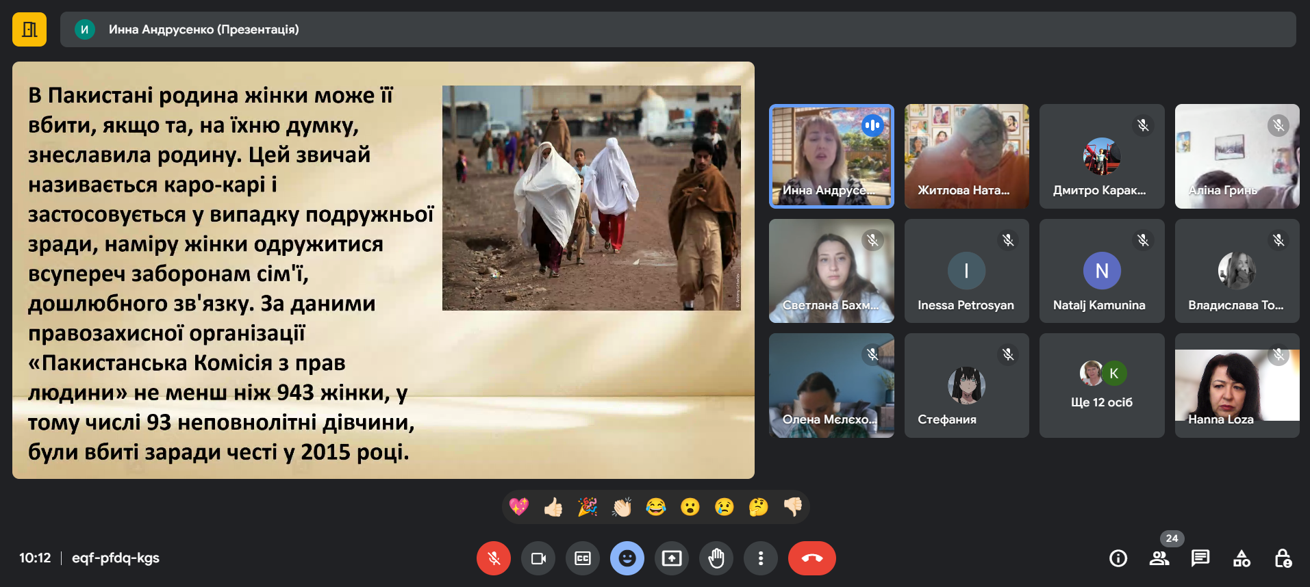The height and width of the screenshot is (587, 1310).
Task: Close the emoji reactions bar
Action: [627, 558]
